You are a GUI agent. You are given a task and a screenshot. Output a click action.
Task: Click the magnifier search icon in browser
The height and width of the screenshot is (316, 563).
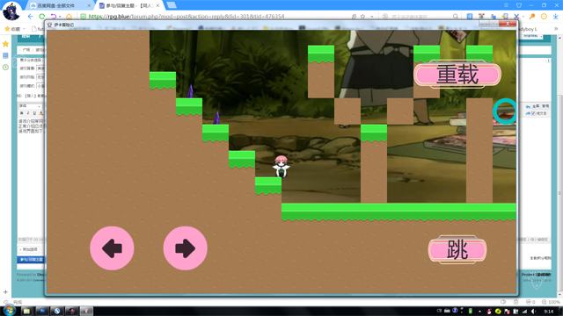pyautogui.click(x=456, y=17)
